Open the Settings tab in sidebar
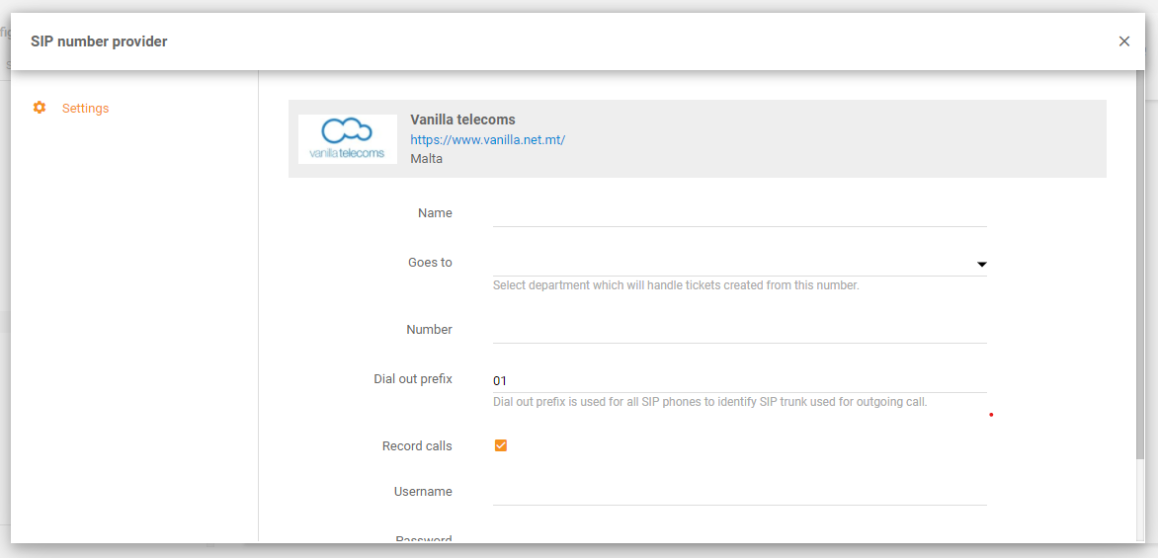The image size is (1158, 558). pyautogui.click(x=85, y=109)
